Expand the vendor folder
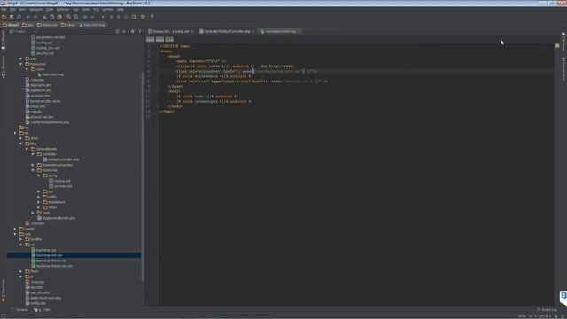The width and height of the screenshot is (567, 319). (x=15, y=229)
